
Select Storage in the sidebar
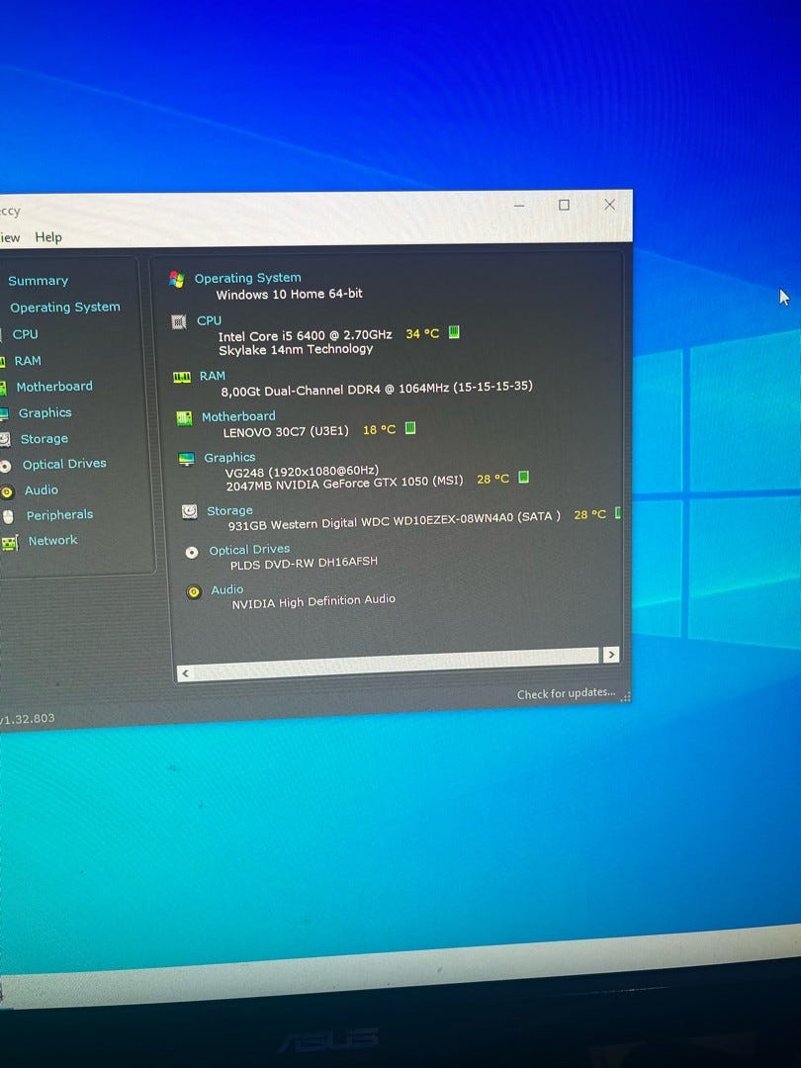click(44, 439)
